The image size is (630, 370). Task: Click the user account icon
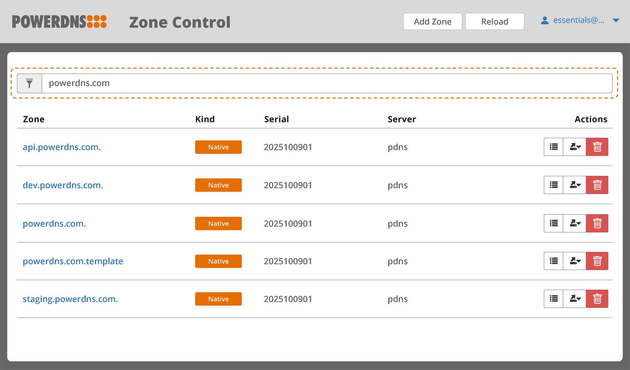545,20
